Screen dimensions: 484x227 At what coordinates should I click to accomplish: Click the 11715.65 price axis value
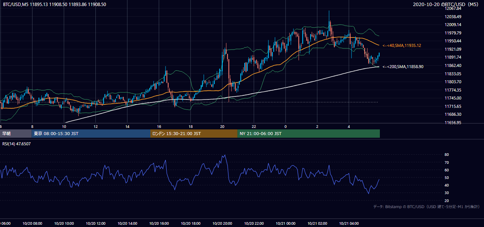click(453, 106)
